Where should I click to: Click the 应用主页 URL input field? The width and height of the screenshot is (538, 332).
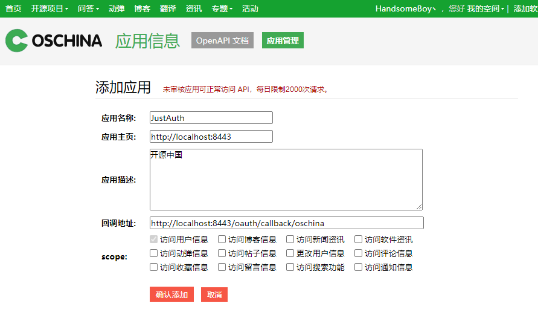211,137
